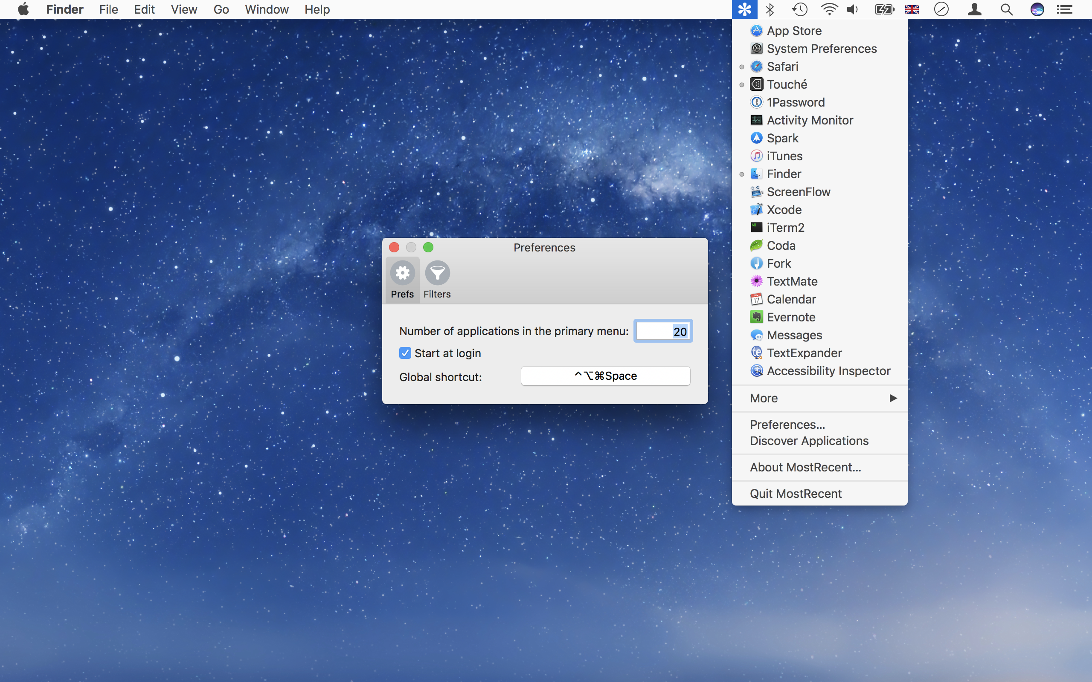Open Xcode from the recent apps list
The height and width of the screenshot is (682, 1092).
[784, 210]
